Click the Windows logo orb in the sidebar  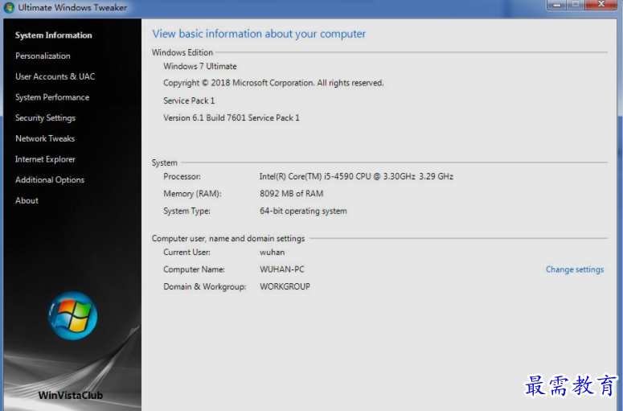point(72,315)
